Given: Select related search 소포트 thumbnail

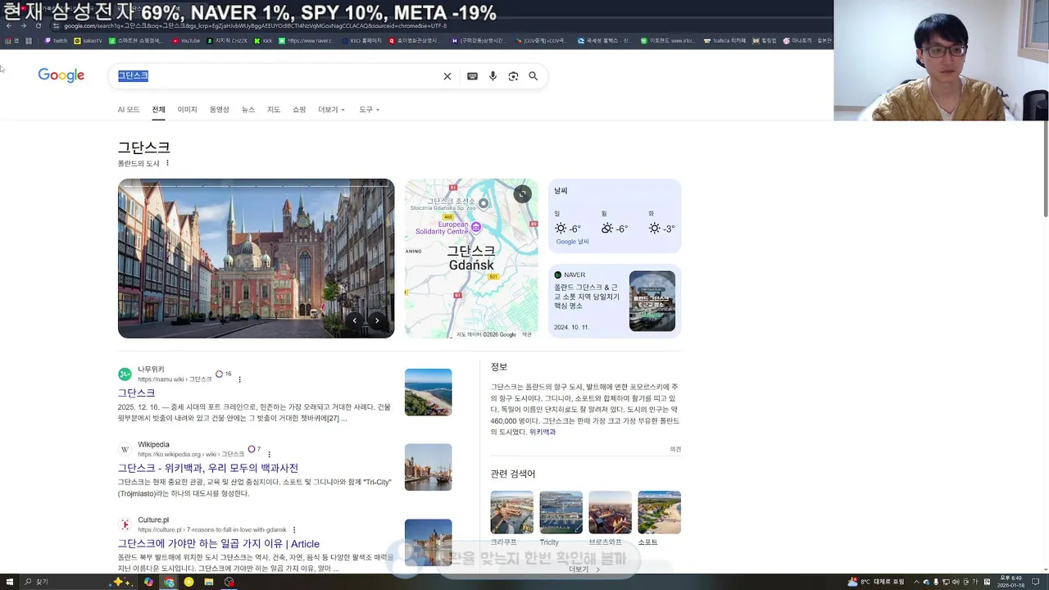Looking at the screenshot, I should pyautogui.click(x=660, y=512).
